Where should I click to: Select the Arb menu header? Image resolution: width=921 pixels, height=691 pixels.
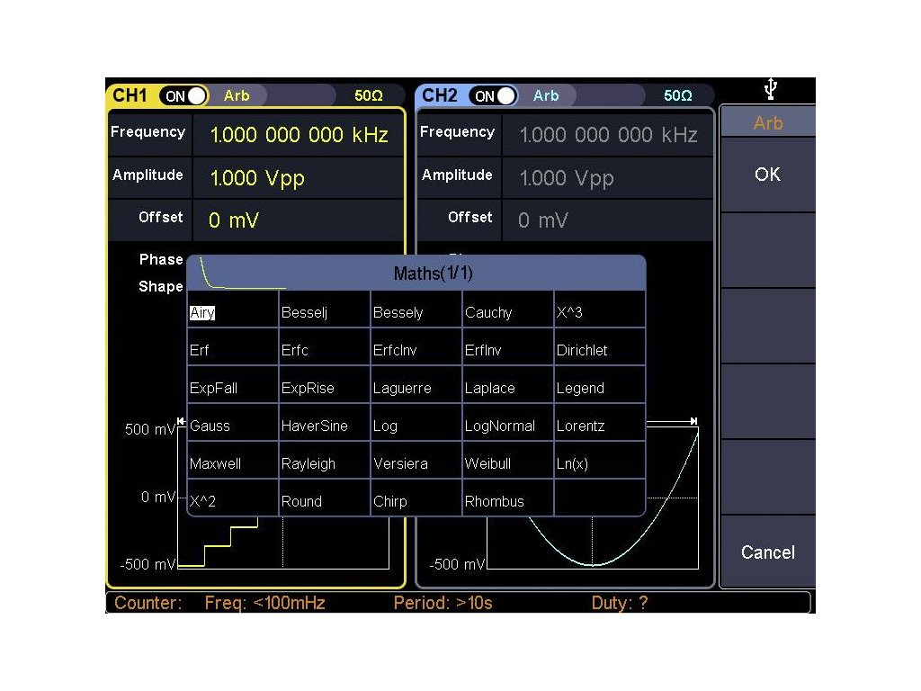click(x=767, y=123)
